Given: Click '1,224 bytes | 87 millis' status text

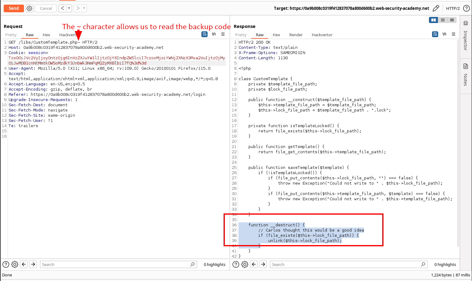Looking at the screenshot, I should tap(450, 275).
